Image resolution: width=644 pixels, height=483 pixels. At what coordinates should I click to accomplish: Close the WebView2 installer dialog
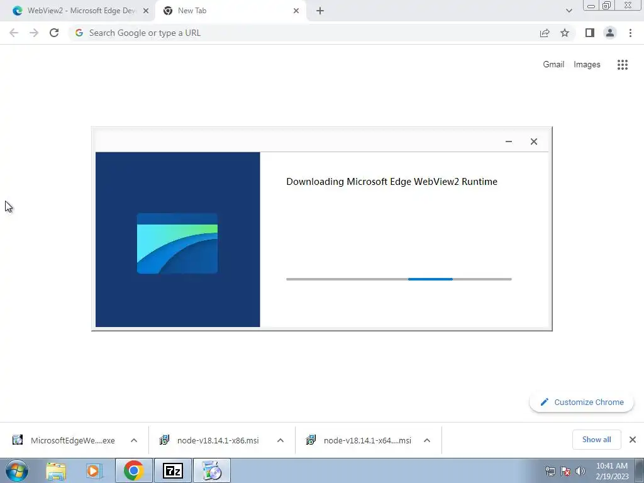(x=533, y=142)
